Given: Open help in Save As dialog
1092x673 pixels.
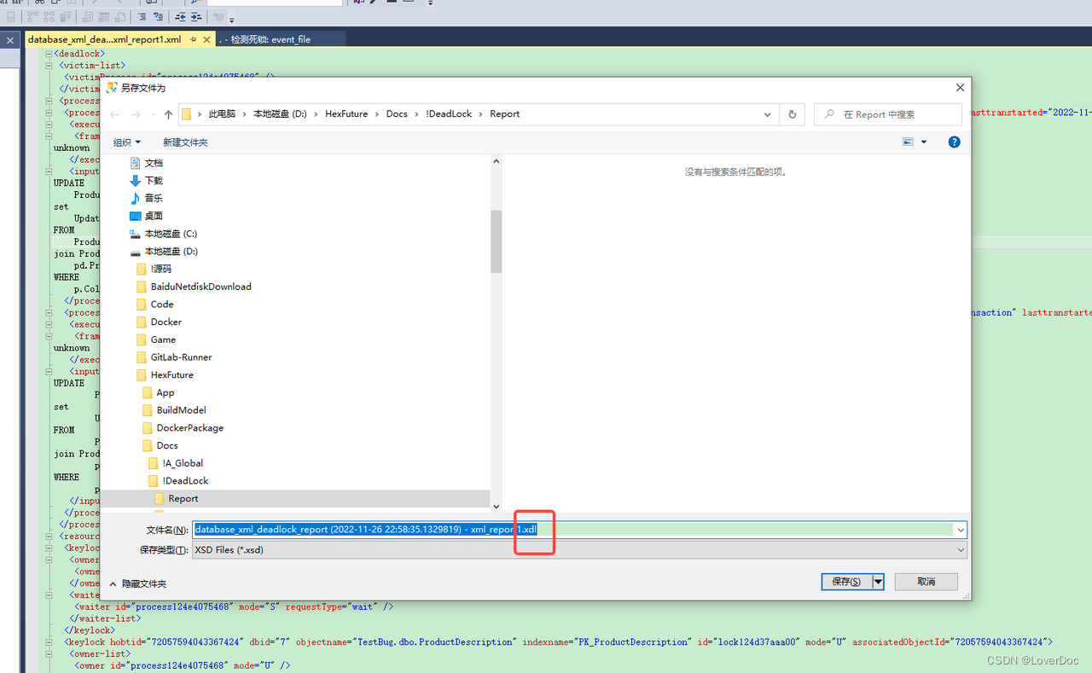Looking at the screenshot, I should coord(955,142).
